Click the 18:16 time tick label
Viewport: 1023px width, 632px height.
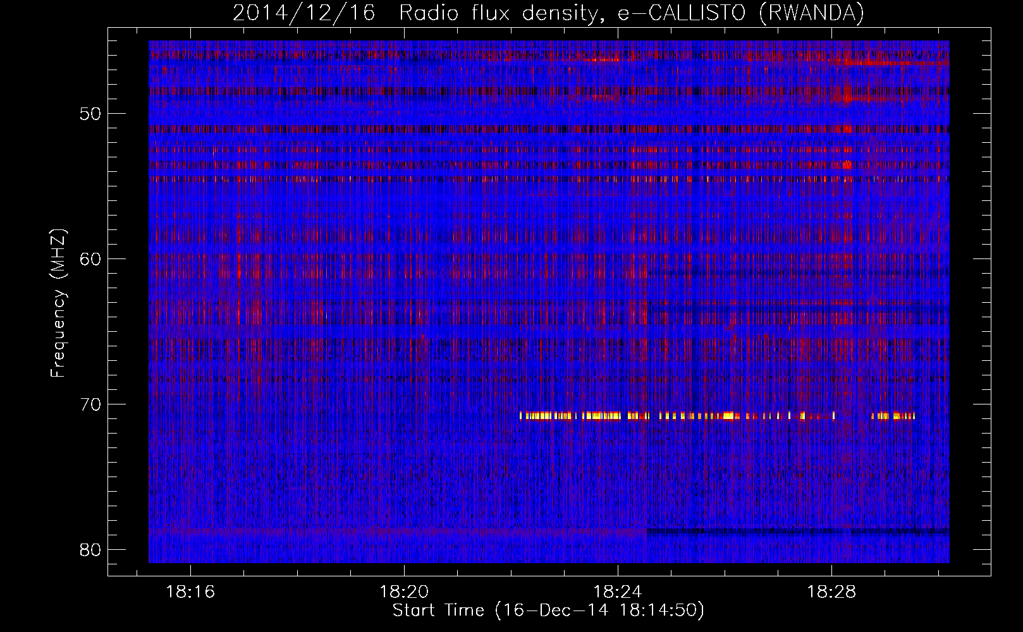click(x=190, y=592)
